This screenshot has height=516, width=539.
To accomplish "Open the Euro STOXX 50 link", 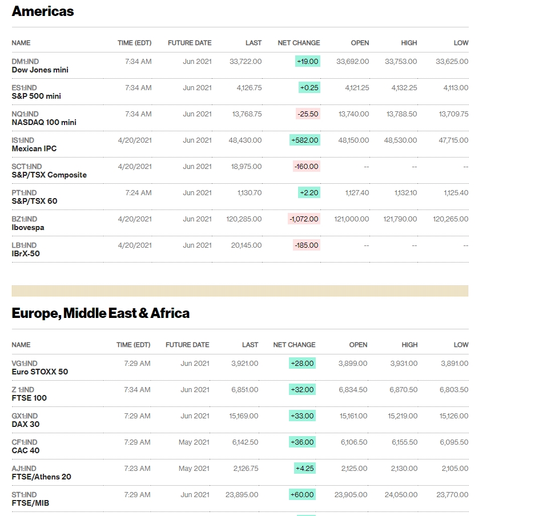I will point(39,372).
